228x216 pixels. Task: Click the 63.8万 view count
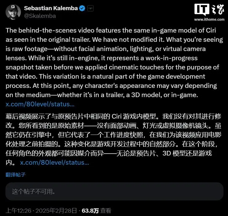click(x=90, y=211)
